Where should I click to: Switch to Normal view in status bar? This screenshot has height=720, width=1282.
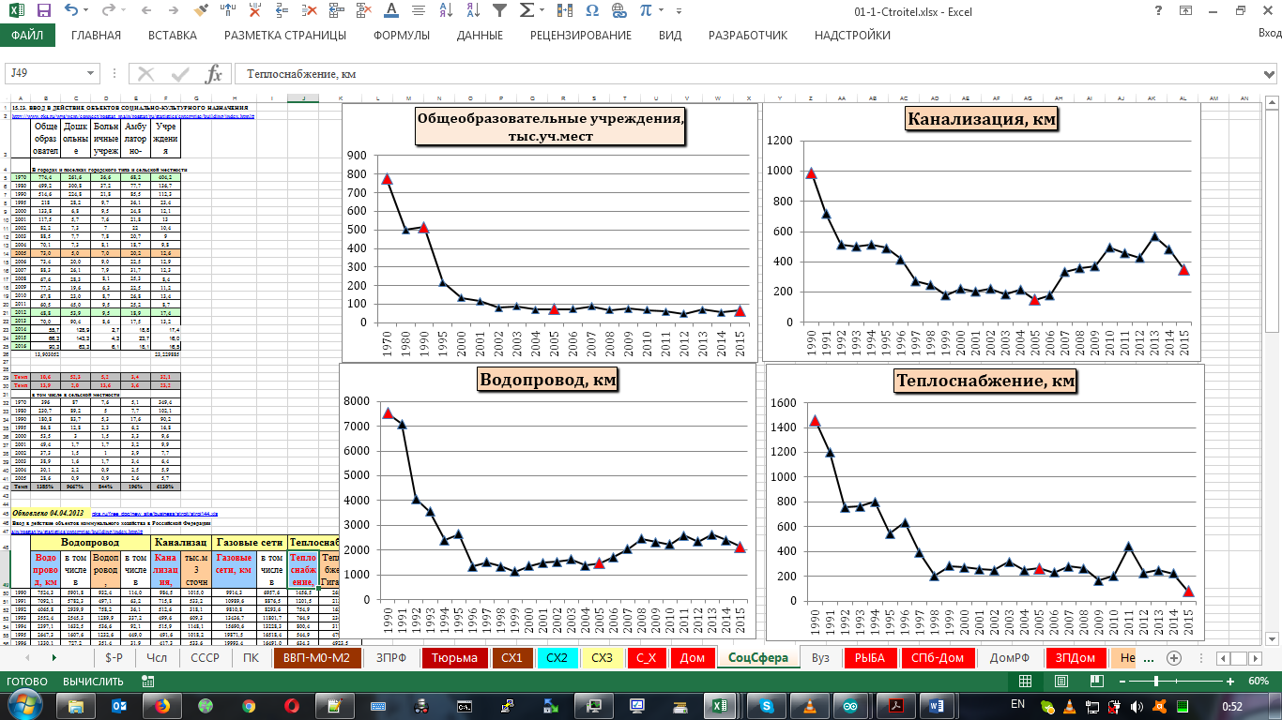pos(1025,682)
